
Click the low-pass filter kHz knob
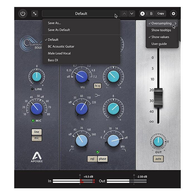pos(113,141)
